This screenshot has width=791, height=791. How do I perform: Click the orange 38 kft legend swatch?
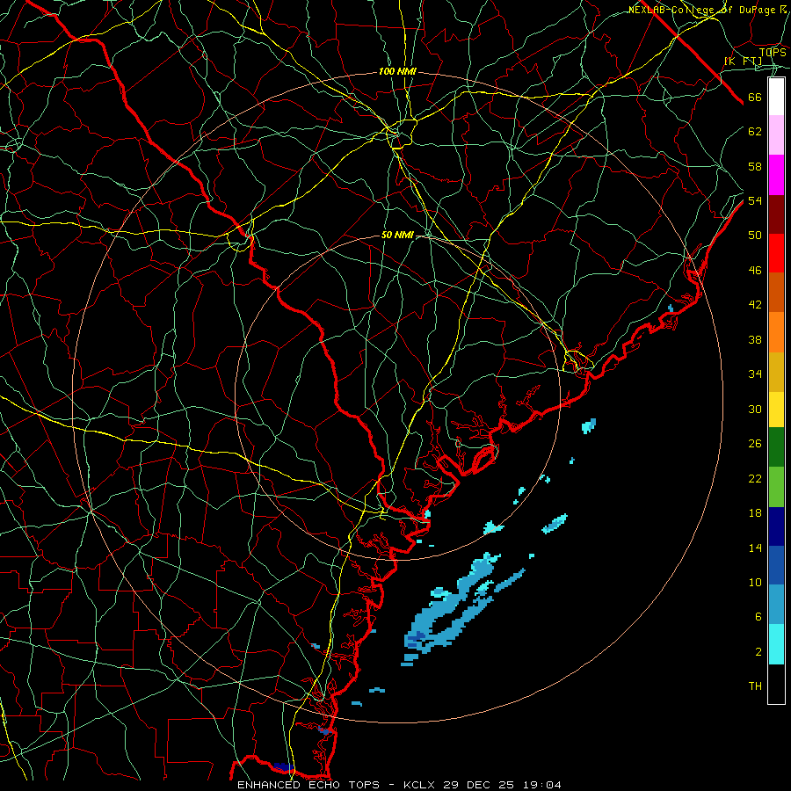[776, 332]
